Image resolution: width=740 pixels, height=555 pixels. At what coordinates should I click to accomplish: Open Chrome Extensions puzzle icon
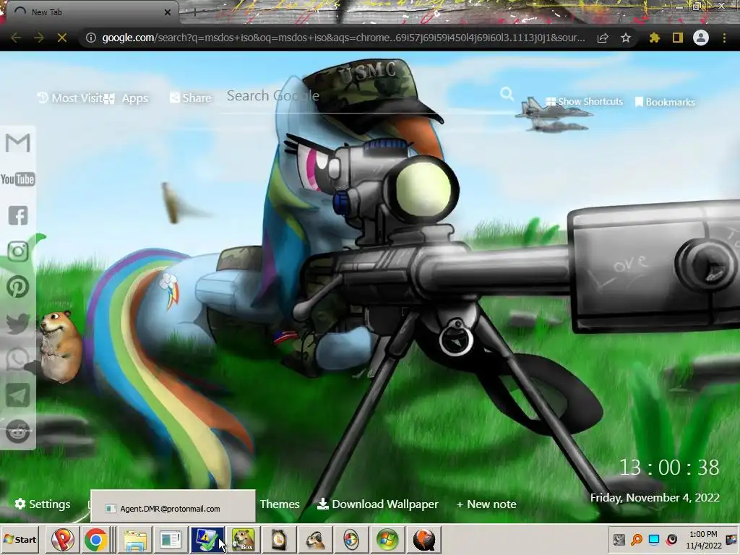[x=655, y=38]
